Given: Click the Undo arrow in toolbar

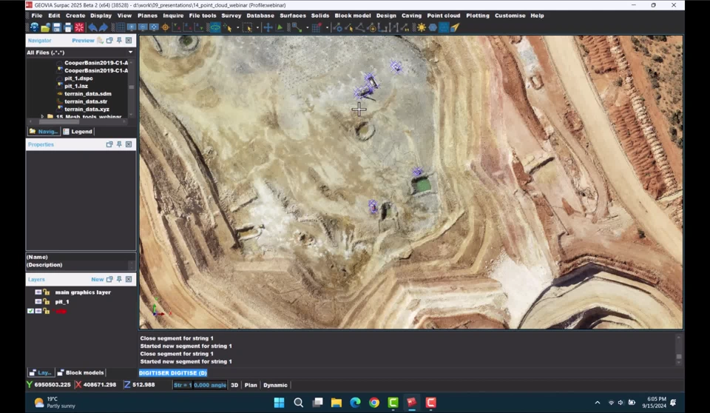Looking at the screenshot, I should point(92,27).
